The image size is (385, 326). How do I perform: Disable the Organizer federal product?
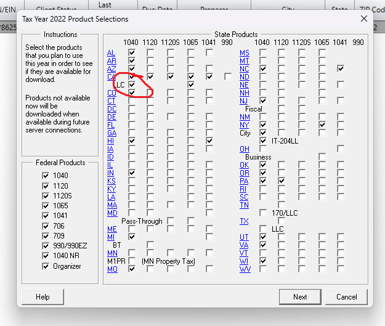pyautogui.click(x=45, y=266)
